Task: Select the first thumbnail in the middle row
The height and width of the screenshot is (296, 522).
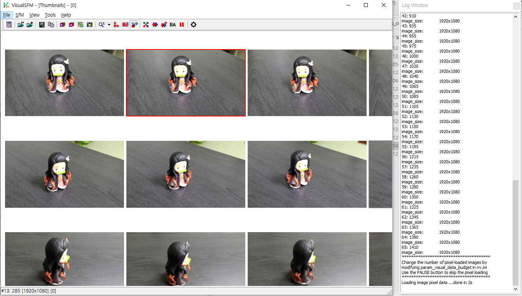Action: [x=64, y=174]
